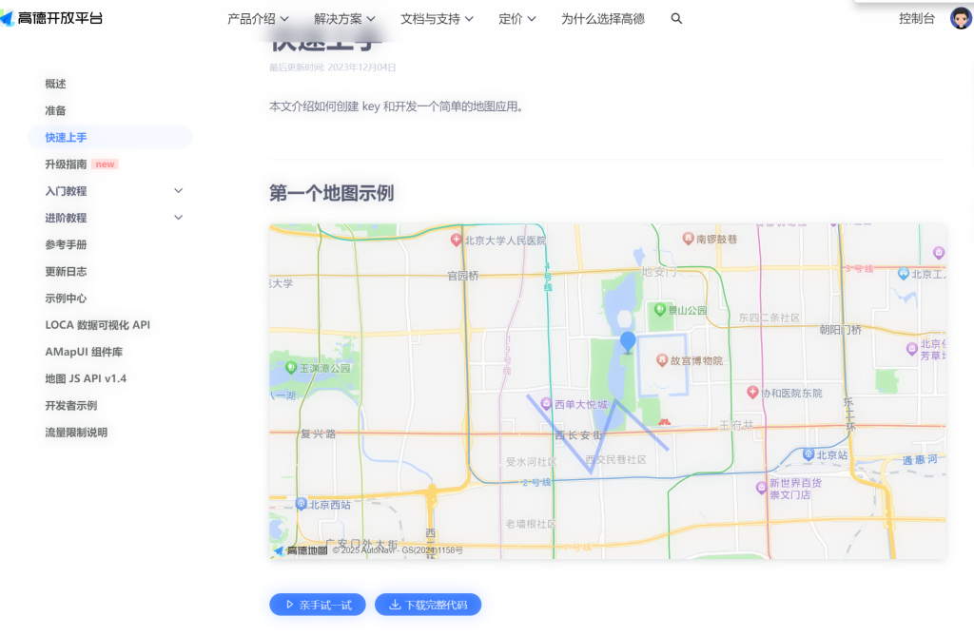Viewport: 974px width, 636px height.
Task: Click the 西长安街 label on map
Action: click(579, 435)
